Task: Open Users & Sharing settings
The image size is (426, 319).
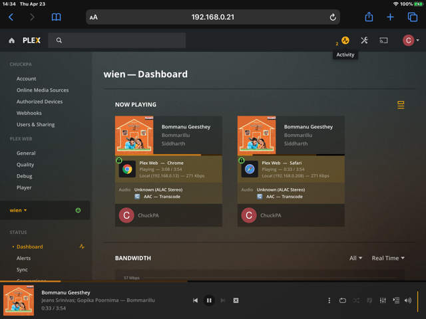Action: 35,124
